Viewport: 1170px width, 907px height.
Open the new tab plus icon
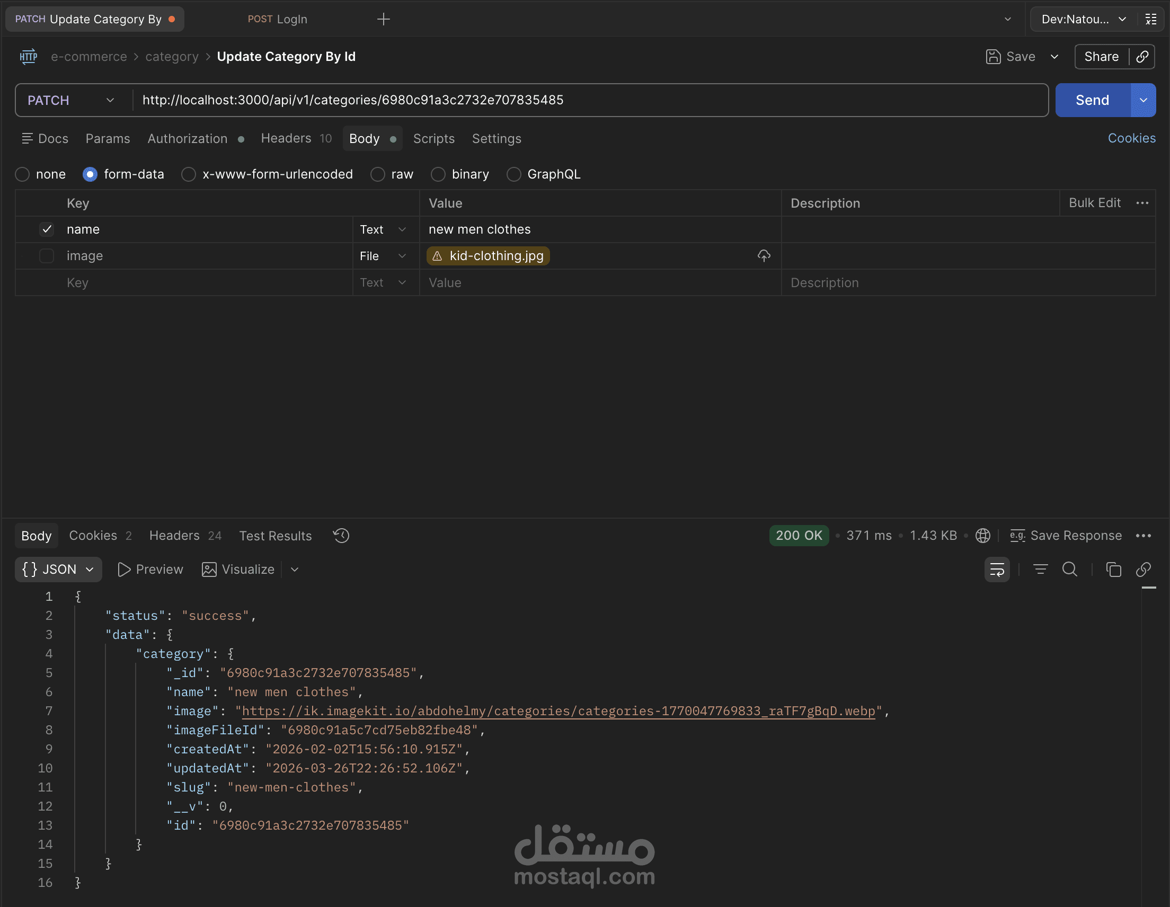coord(384,19)
